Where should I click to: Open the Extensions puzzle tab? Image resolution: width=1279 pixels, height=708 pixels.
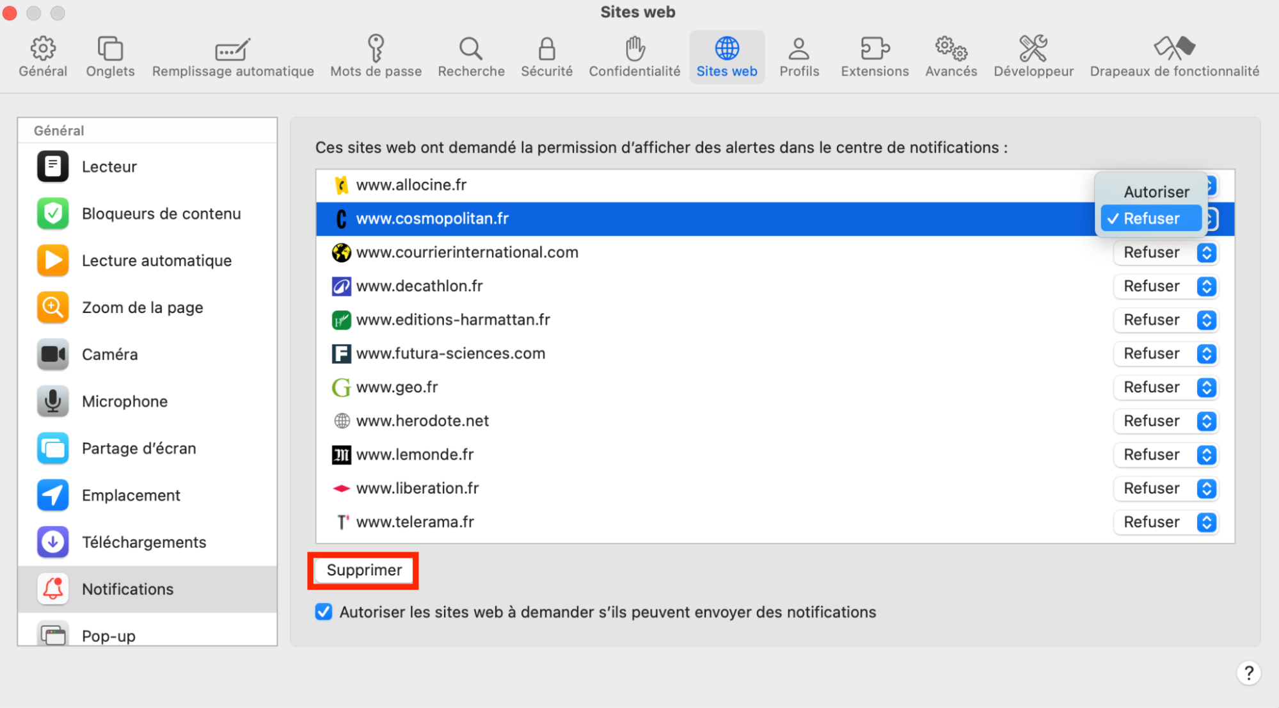point(875,56)
